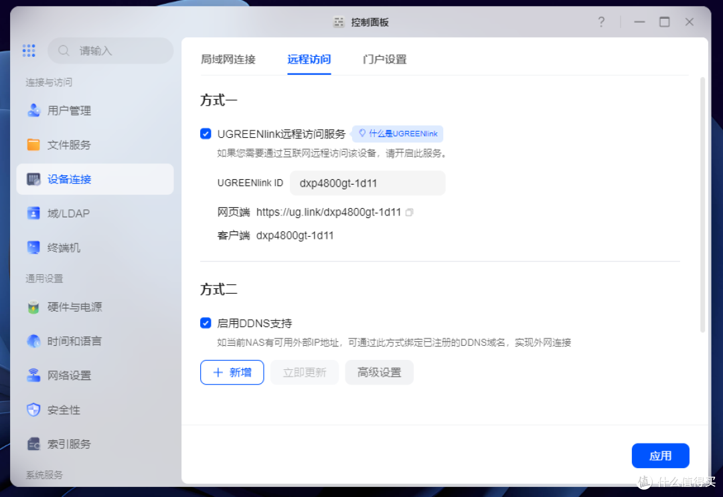
Task: Click the User Management (用户管理) icon
Action: tap(33, 110)
